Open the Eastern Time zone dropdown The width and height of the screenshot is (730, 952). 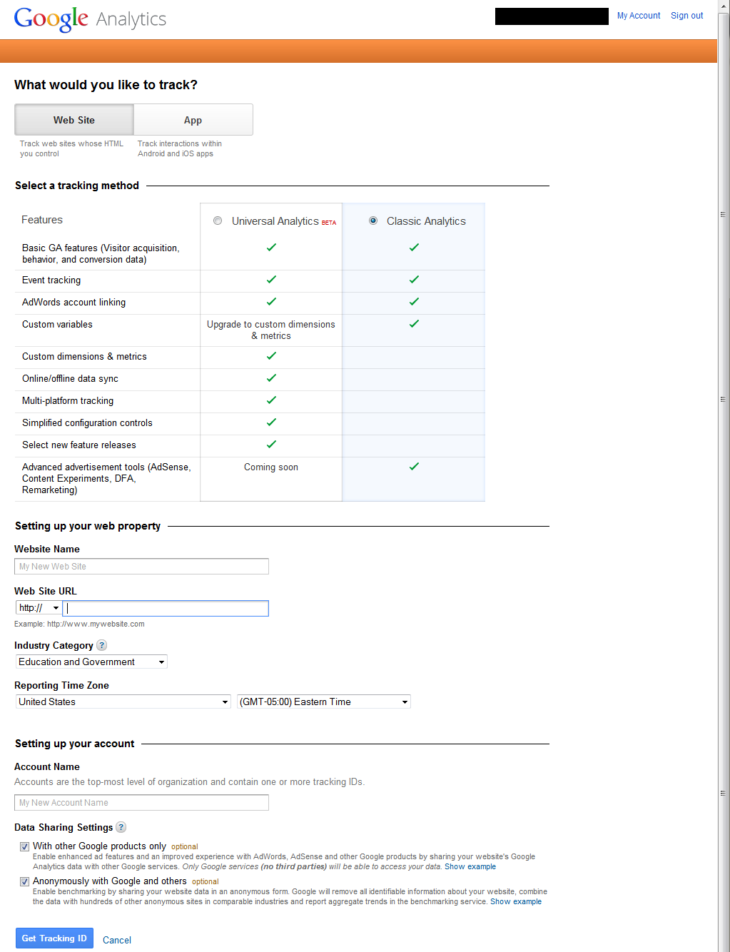tap(324, 702)
